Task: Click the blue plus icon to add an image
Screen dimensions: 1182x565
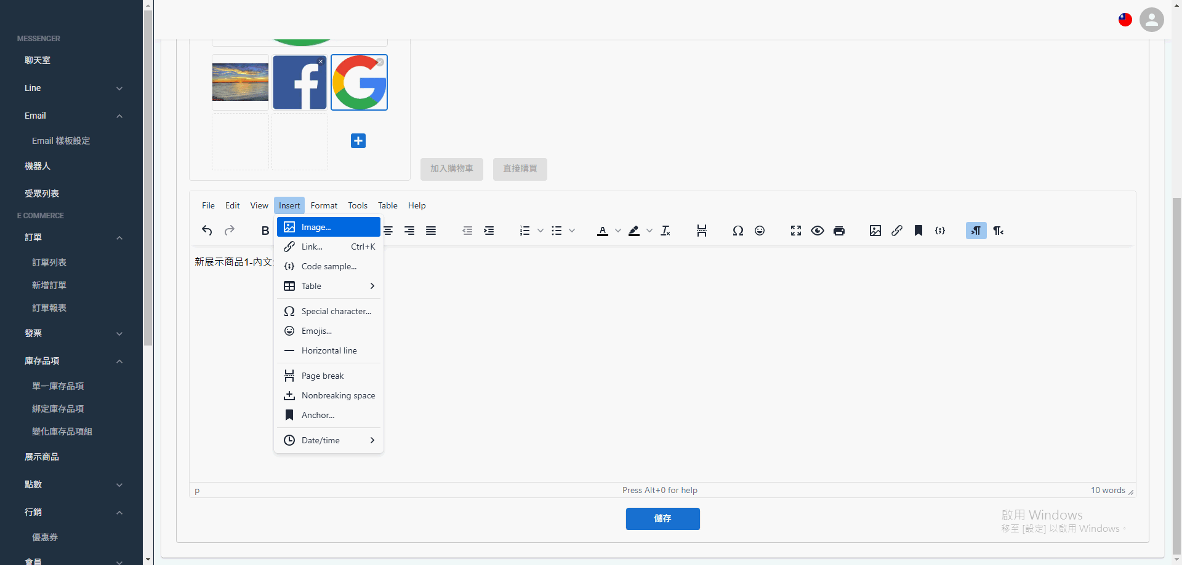Action: click(x=358, y=141)
